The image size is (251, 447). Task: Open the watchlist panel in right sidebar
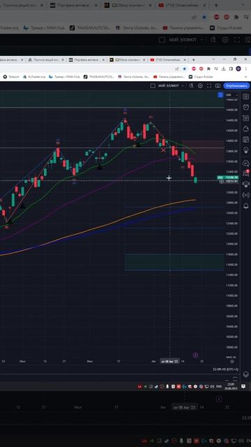[245, 96]
